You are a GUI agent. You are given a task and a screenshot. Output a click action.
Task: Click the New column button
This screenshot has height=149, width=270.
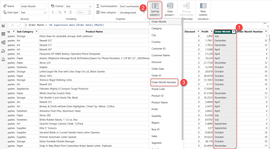[203, 10]
